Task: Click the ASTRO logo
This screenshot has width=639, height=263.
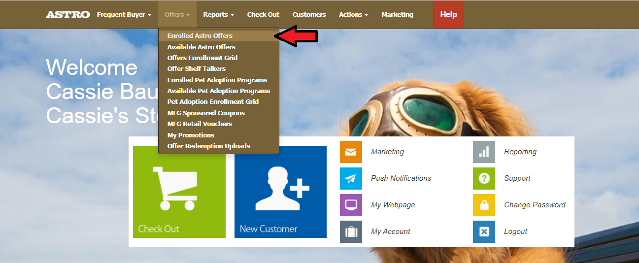Action: (x=68, y=15)
